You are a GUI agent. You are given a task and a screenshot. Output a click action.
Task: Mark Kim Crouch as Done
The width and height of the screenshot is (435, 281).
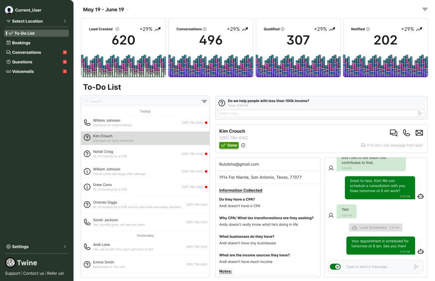pos(229,145)
